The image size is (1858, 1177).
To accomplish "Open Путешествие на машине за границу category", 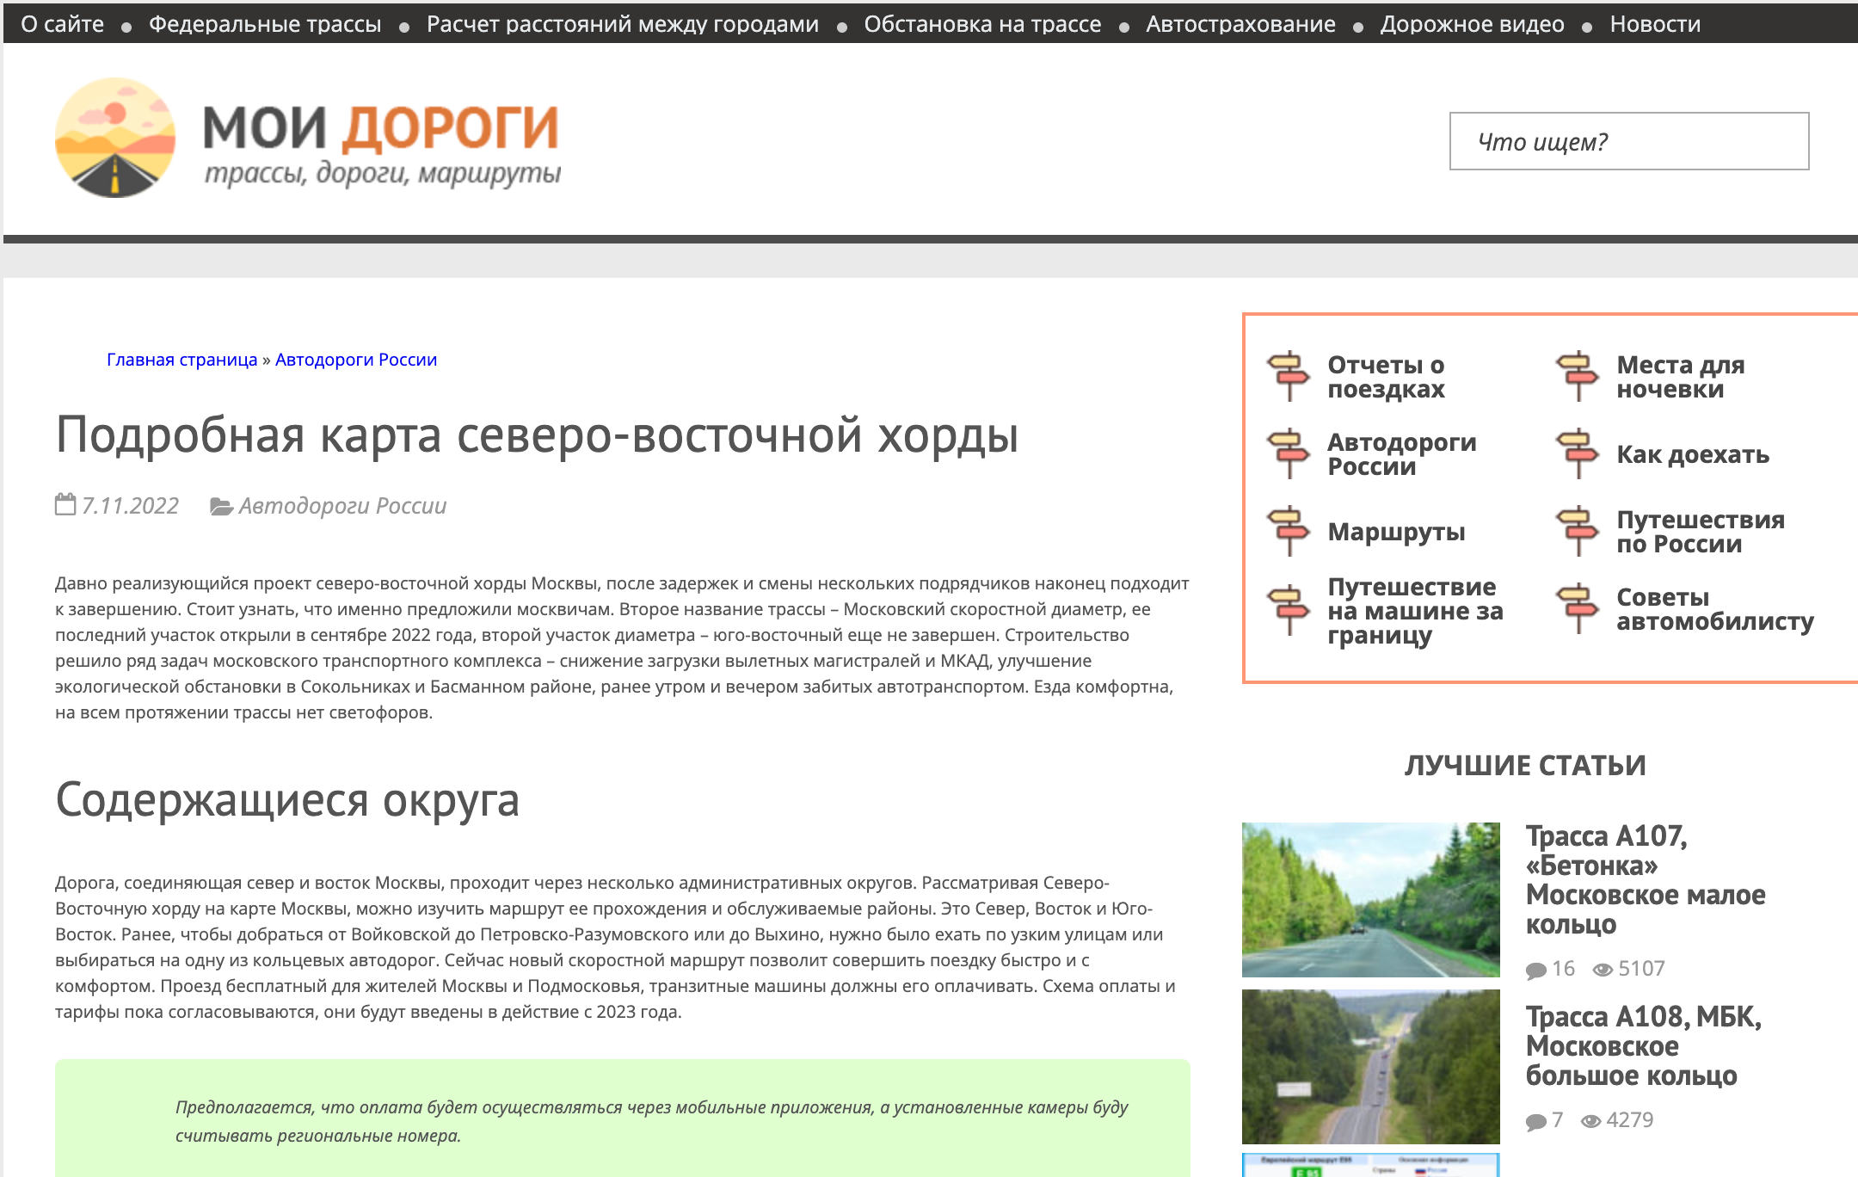I will (x=1415, y=611).
